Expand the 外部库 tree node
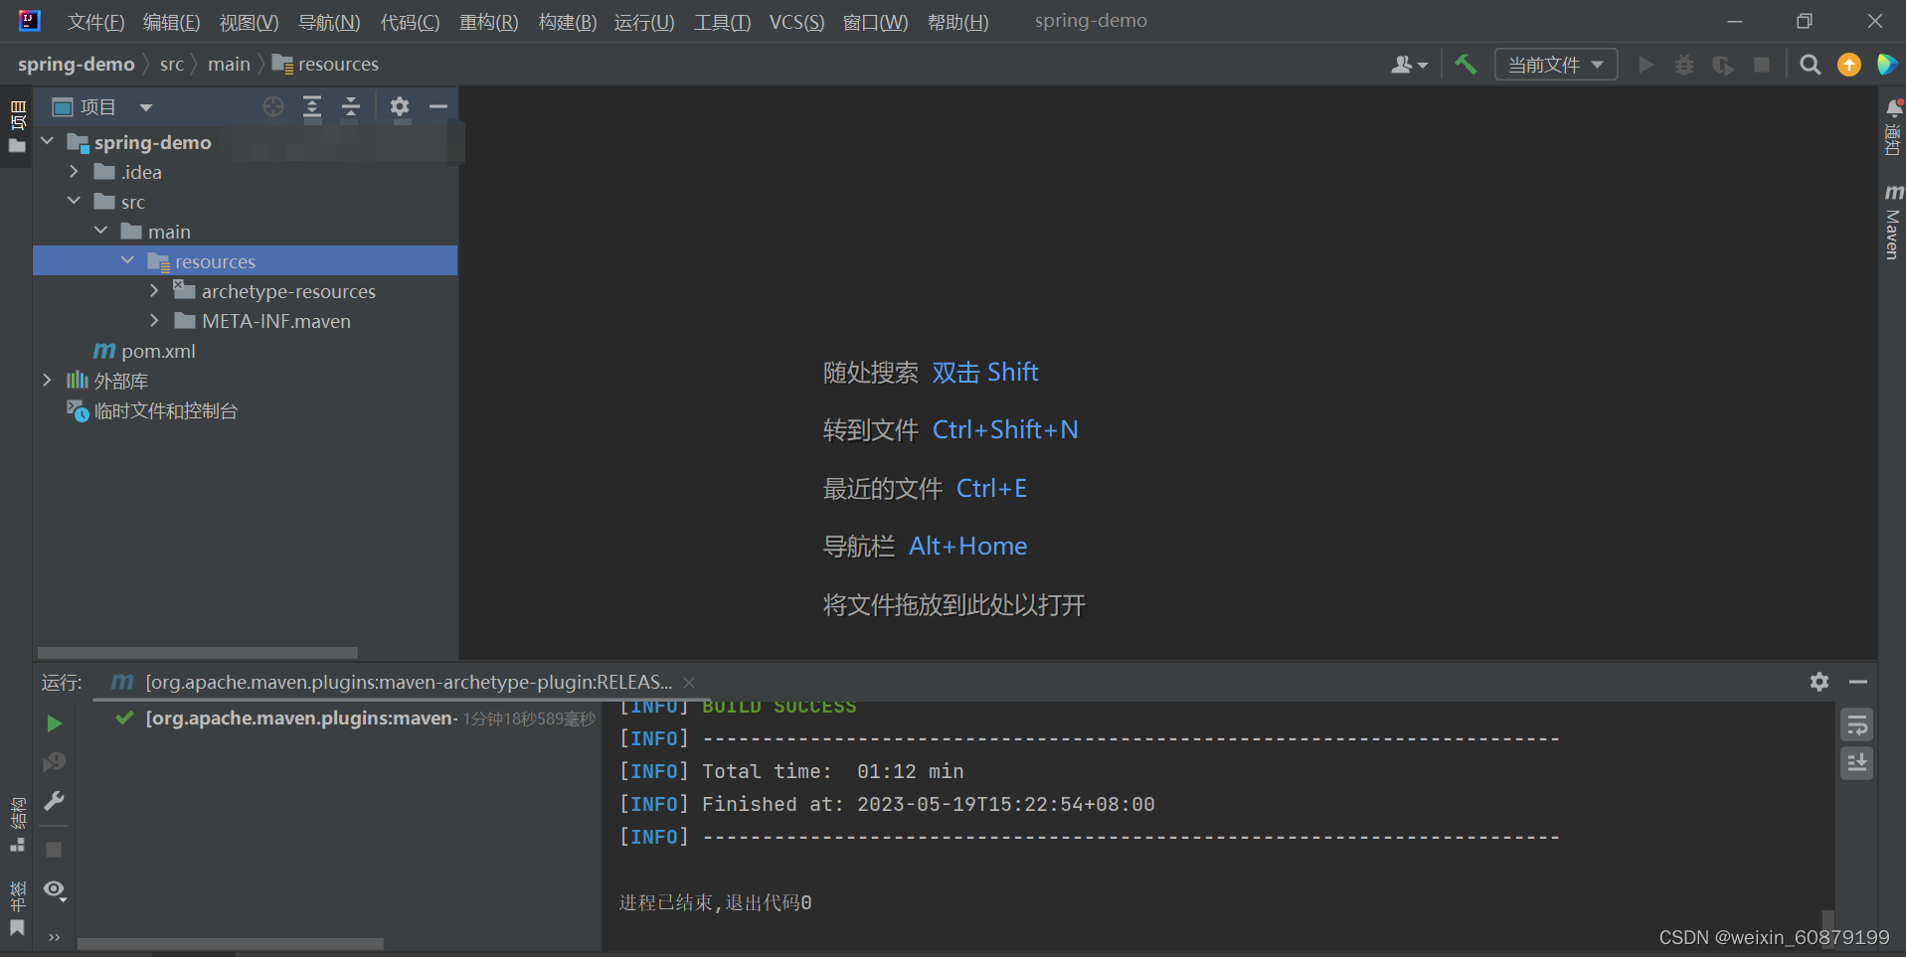 click(x=46, y=380)
